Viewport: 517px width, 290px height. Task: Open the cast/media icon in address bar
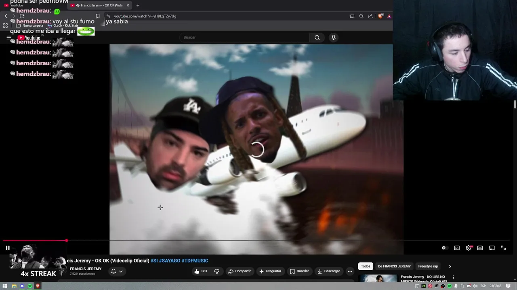click(352, 16)
